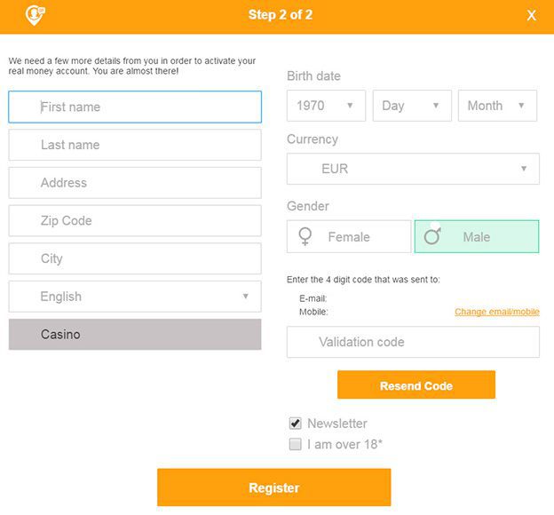Focus the Zip Code field

pos(135,221)
